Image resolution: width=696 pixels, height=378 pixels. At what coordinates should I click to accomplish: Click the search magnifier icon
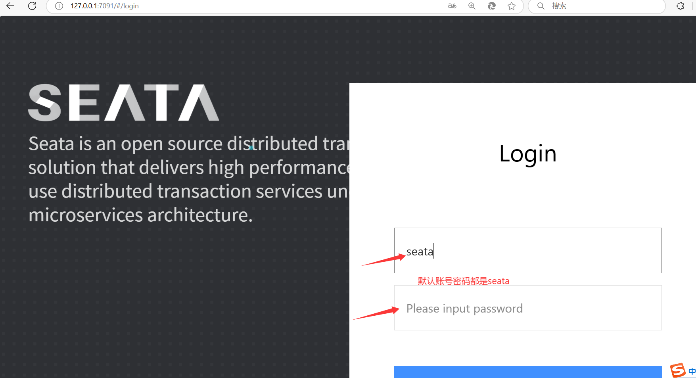point(541,6)
